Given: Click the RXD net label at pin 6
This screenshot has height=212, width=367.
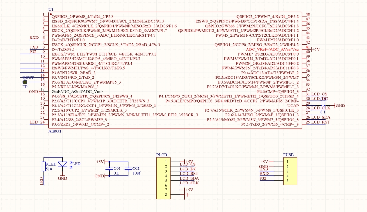Looking at the screenshot, I should [x=34, y=38].
